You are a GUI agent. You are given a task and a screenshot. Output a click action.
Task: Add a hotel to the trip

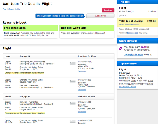(100, 16)
